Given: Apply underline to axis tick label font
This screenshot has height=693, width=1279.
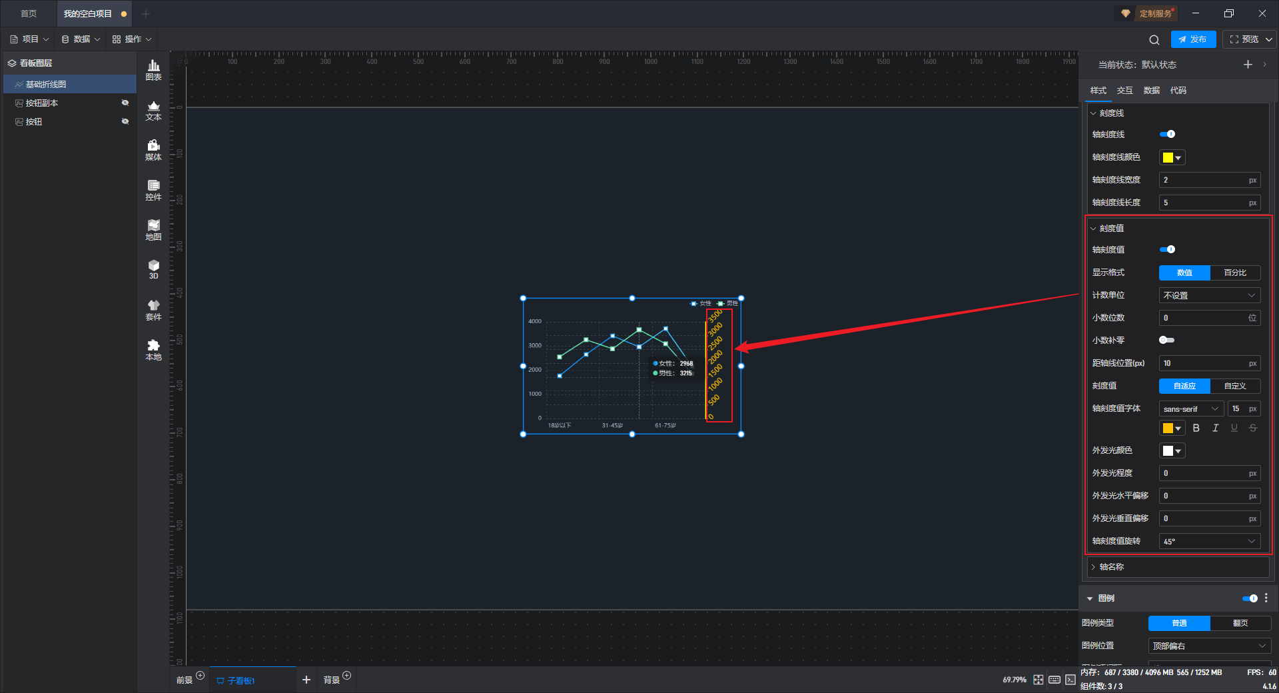Looking at the screenshot, I should point(1234,428).
